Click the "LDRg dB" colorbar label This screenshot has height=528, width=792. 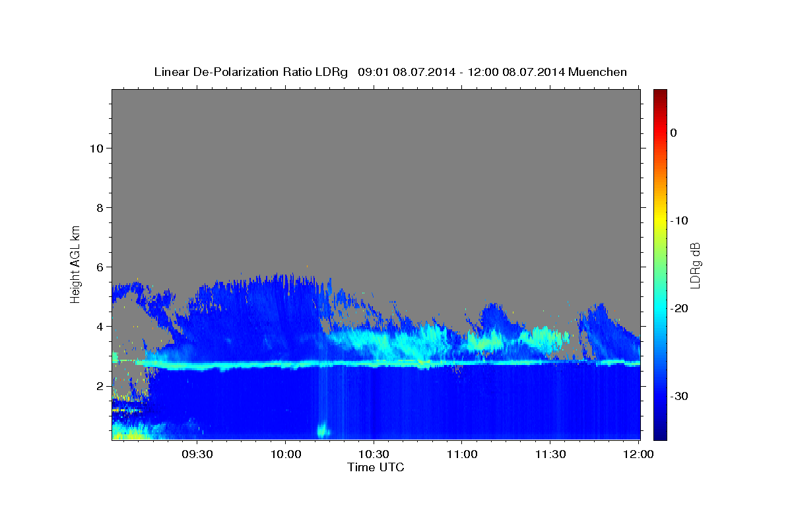[x=694, y=264]
